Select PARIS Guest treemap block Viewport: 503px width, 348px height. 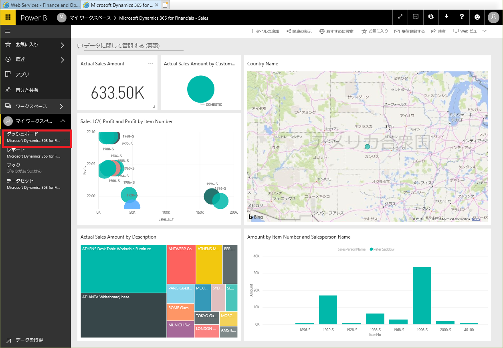tap(180, 294)
